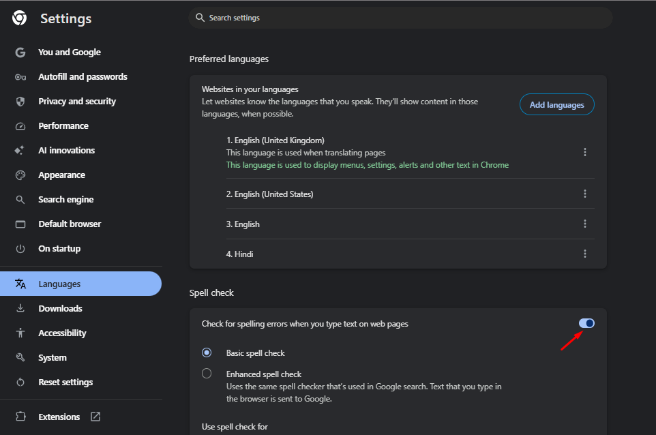656x435 pixels.
Task: Click the 3. English language entry
Action: tap(243, 224)
